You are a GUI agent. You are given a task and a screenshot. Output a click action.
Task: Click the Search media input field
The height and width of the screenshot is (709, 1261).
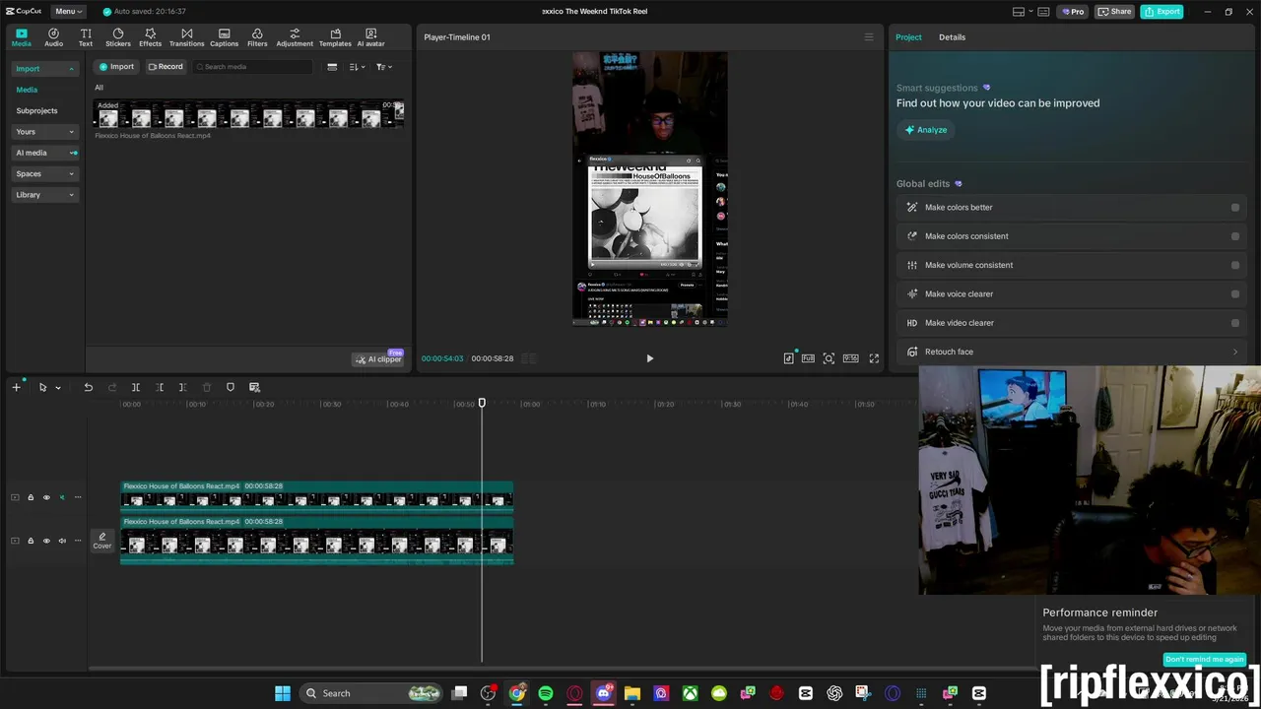point(252,67)
